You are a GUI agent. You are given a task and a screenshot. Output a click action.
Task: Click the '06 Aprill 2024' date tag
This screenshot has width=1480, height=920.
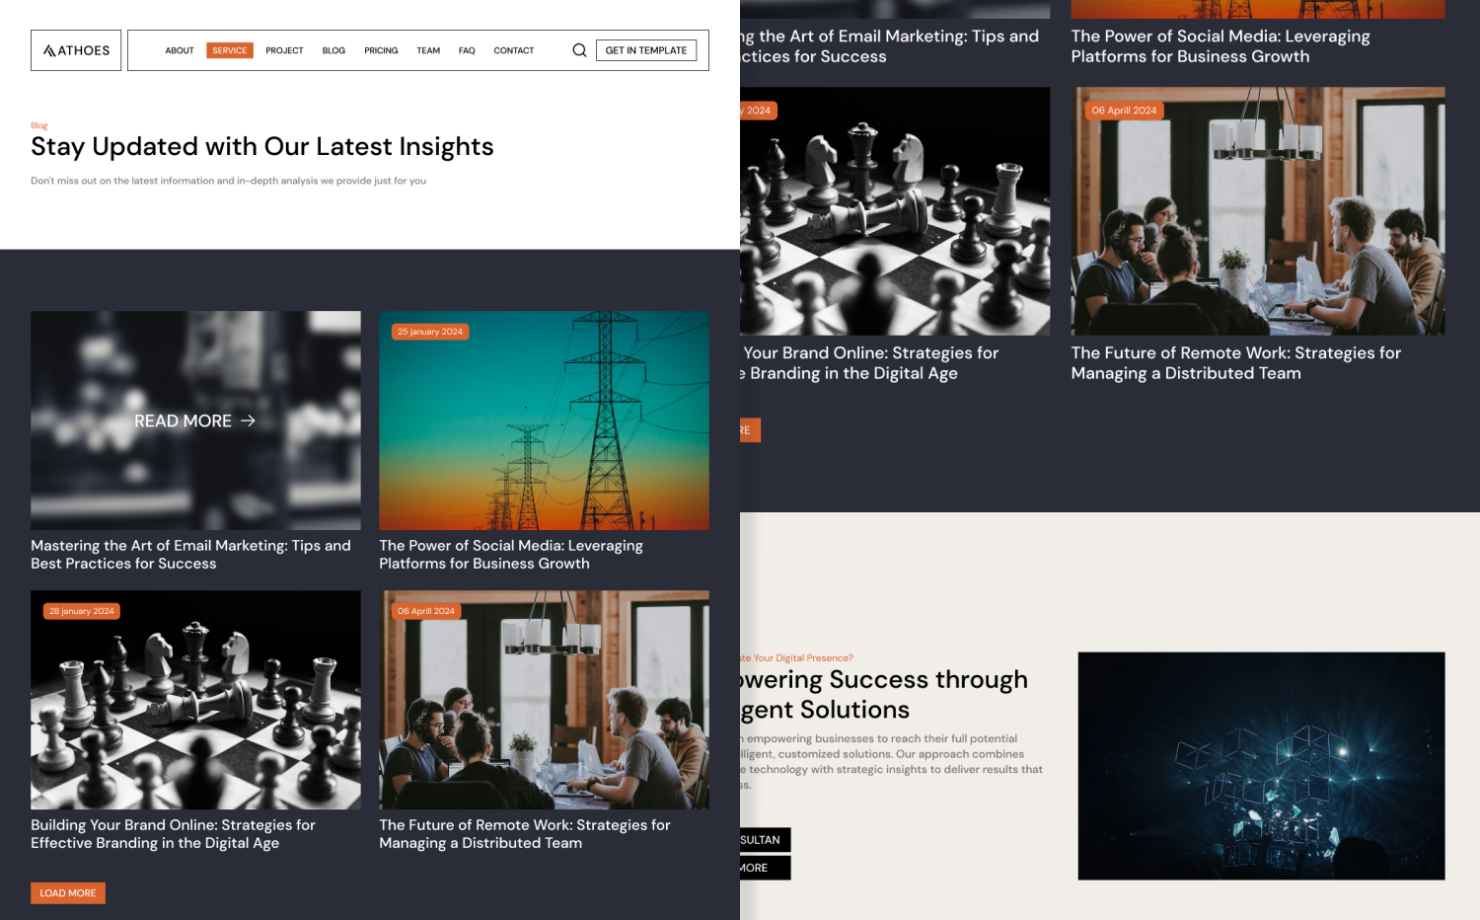click(426, 611)
